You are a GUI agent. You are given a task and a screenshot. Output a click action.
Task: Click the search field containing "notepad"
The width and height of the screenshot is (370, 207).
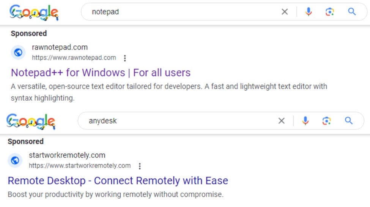point(182,12)
